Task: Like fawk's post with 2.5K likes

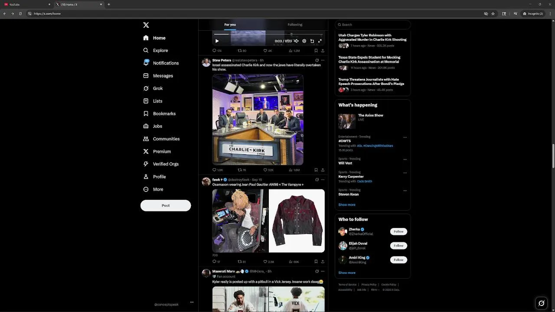Action: [269, 262]
